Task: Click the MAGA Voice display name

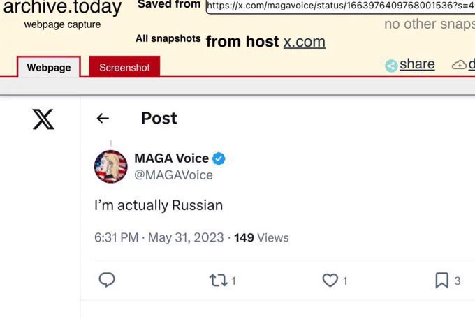Action: (x=171, y=158)
